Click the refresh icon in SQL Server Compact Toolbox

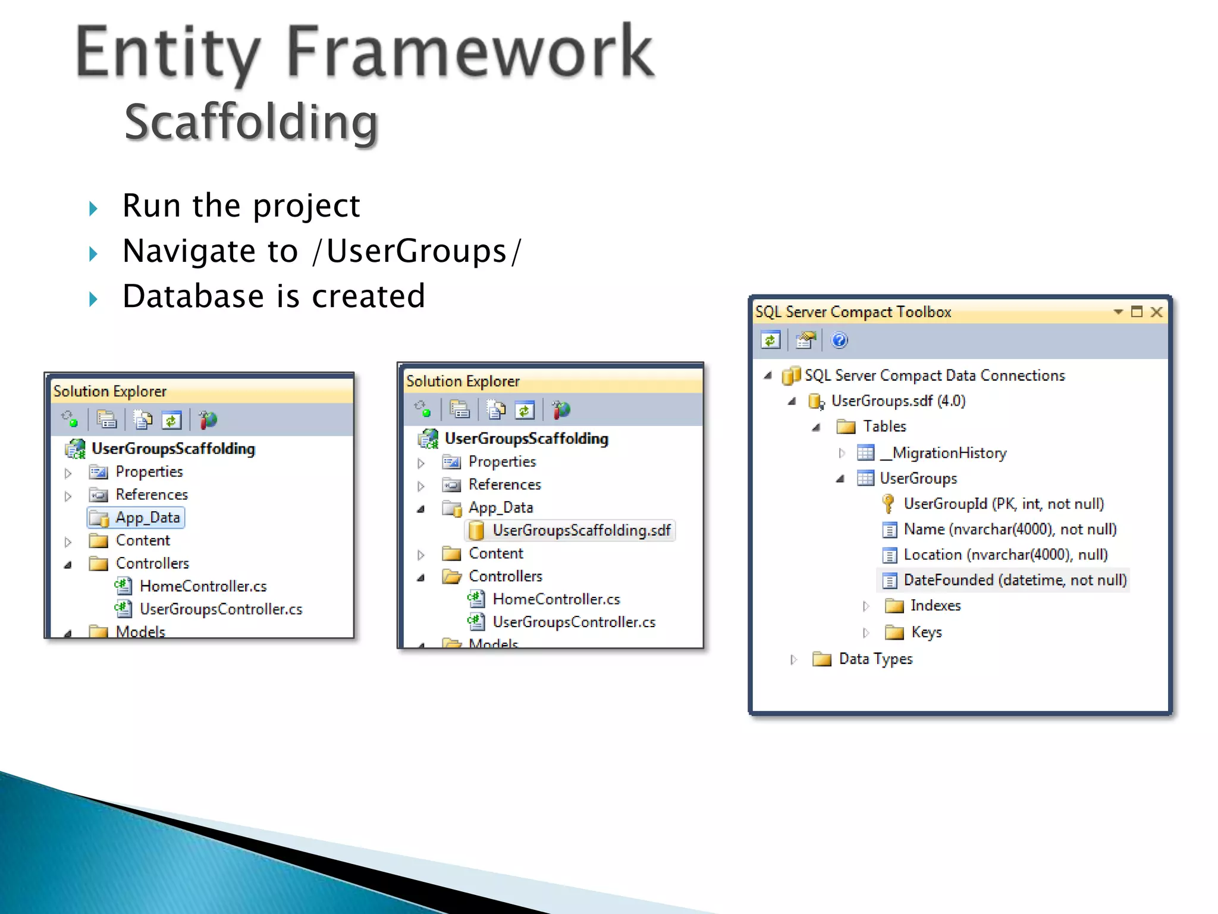[x=771, y=340]
